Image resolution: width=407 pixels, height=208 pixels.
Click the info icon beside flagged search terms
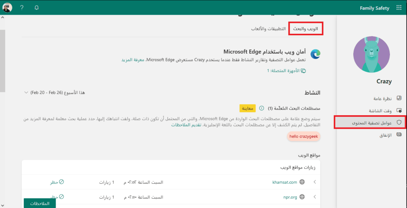[262, 108]
